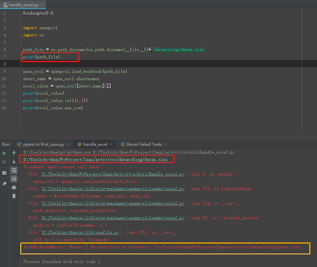Click 'Traceback (most recent call last):' line

click(63, 167)
